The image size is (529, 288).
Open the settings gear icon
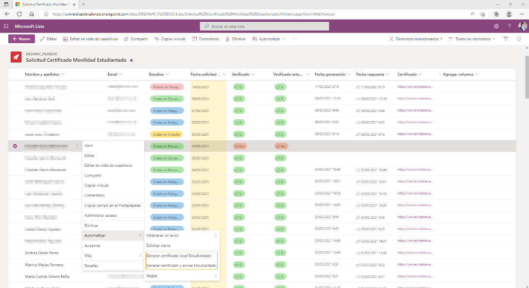[496, 26]
